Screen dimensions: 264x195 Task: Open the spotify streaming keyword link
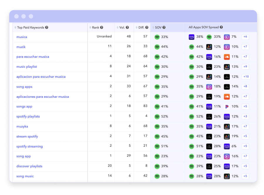(29, 146)
